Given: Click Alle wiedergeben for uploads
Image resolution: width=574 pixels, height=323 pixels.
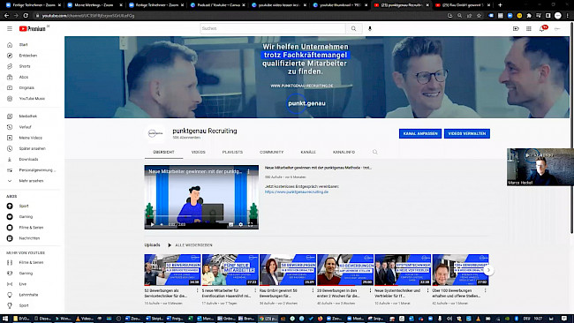Looking at the screenshot, I should tap(191, 245).
